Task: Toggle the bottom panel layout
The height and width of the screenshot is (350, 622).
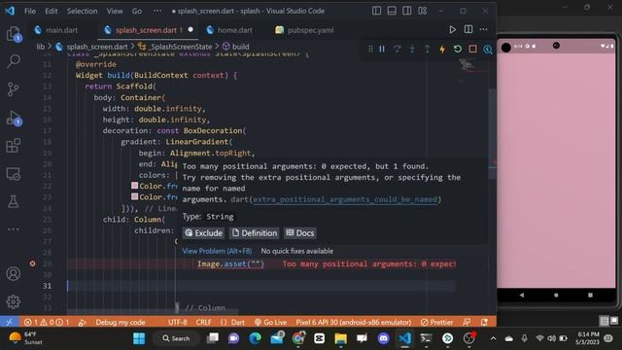Action: (x=392, y=11)
